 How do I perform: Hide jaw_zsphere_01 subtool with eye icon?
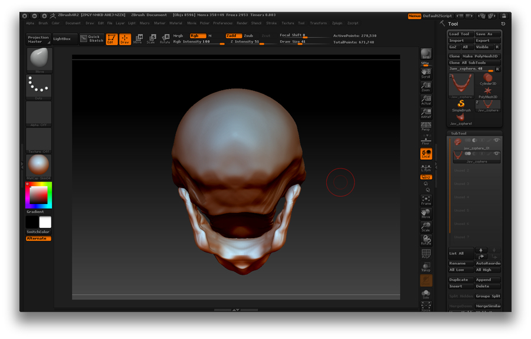coord(496,140)
